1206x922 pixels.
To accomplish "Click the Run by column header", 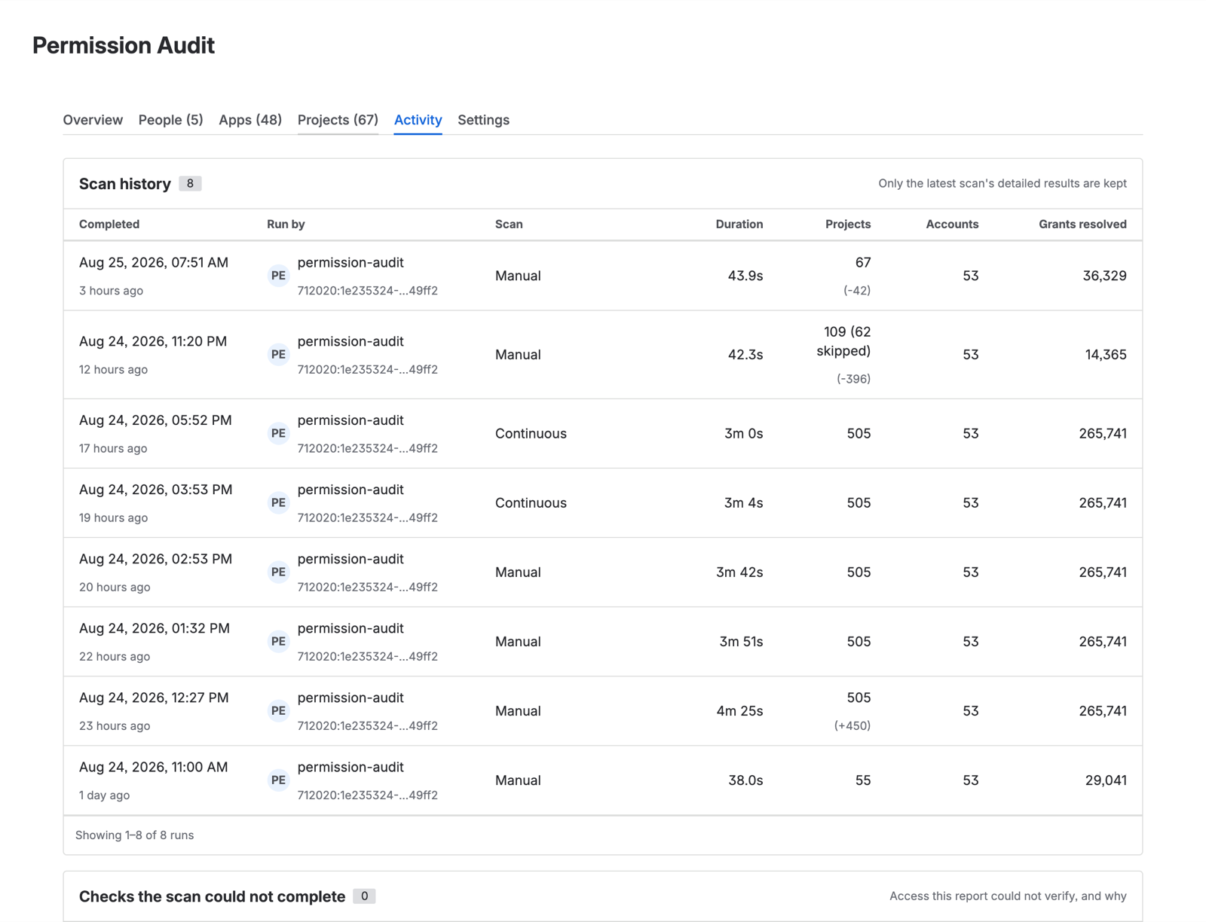I will coord(286,224).
